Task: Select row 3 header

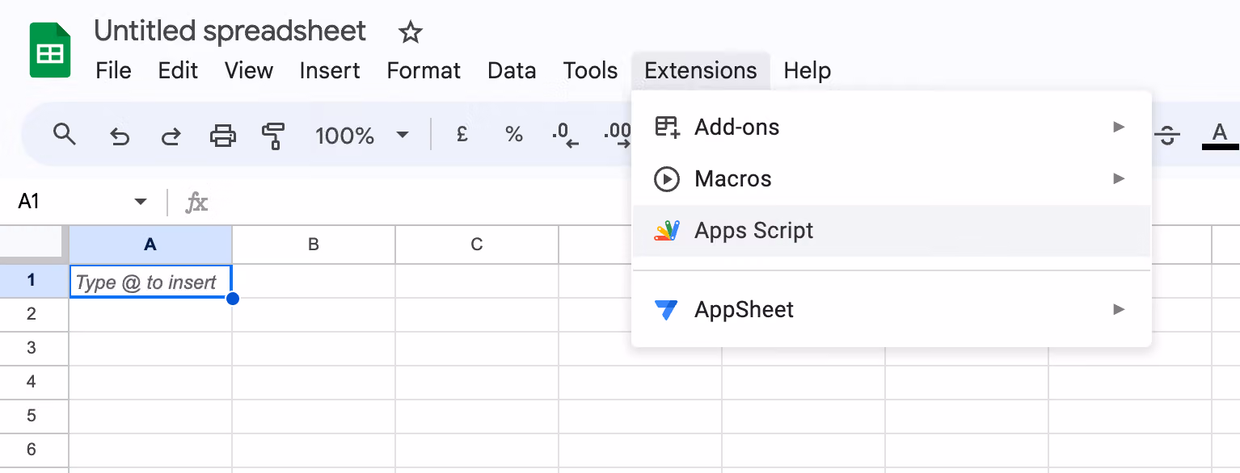Action: [32, 348]
